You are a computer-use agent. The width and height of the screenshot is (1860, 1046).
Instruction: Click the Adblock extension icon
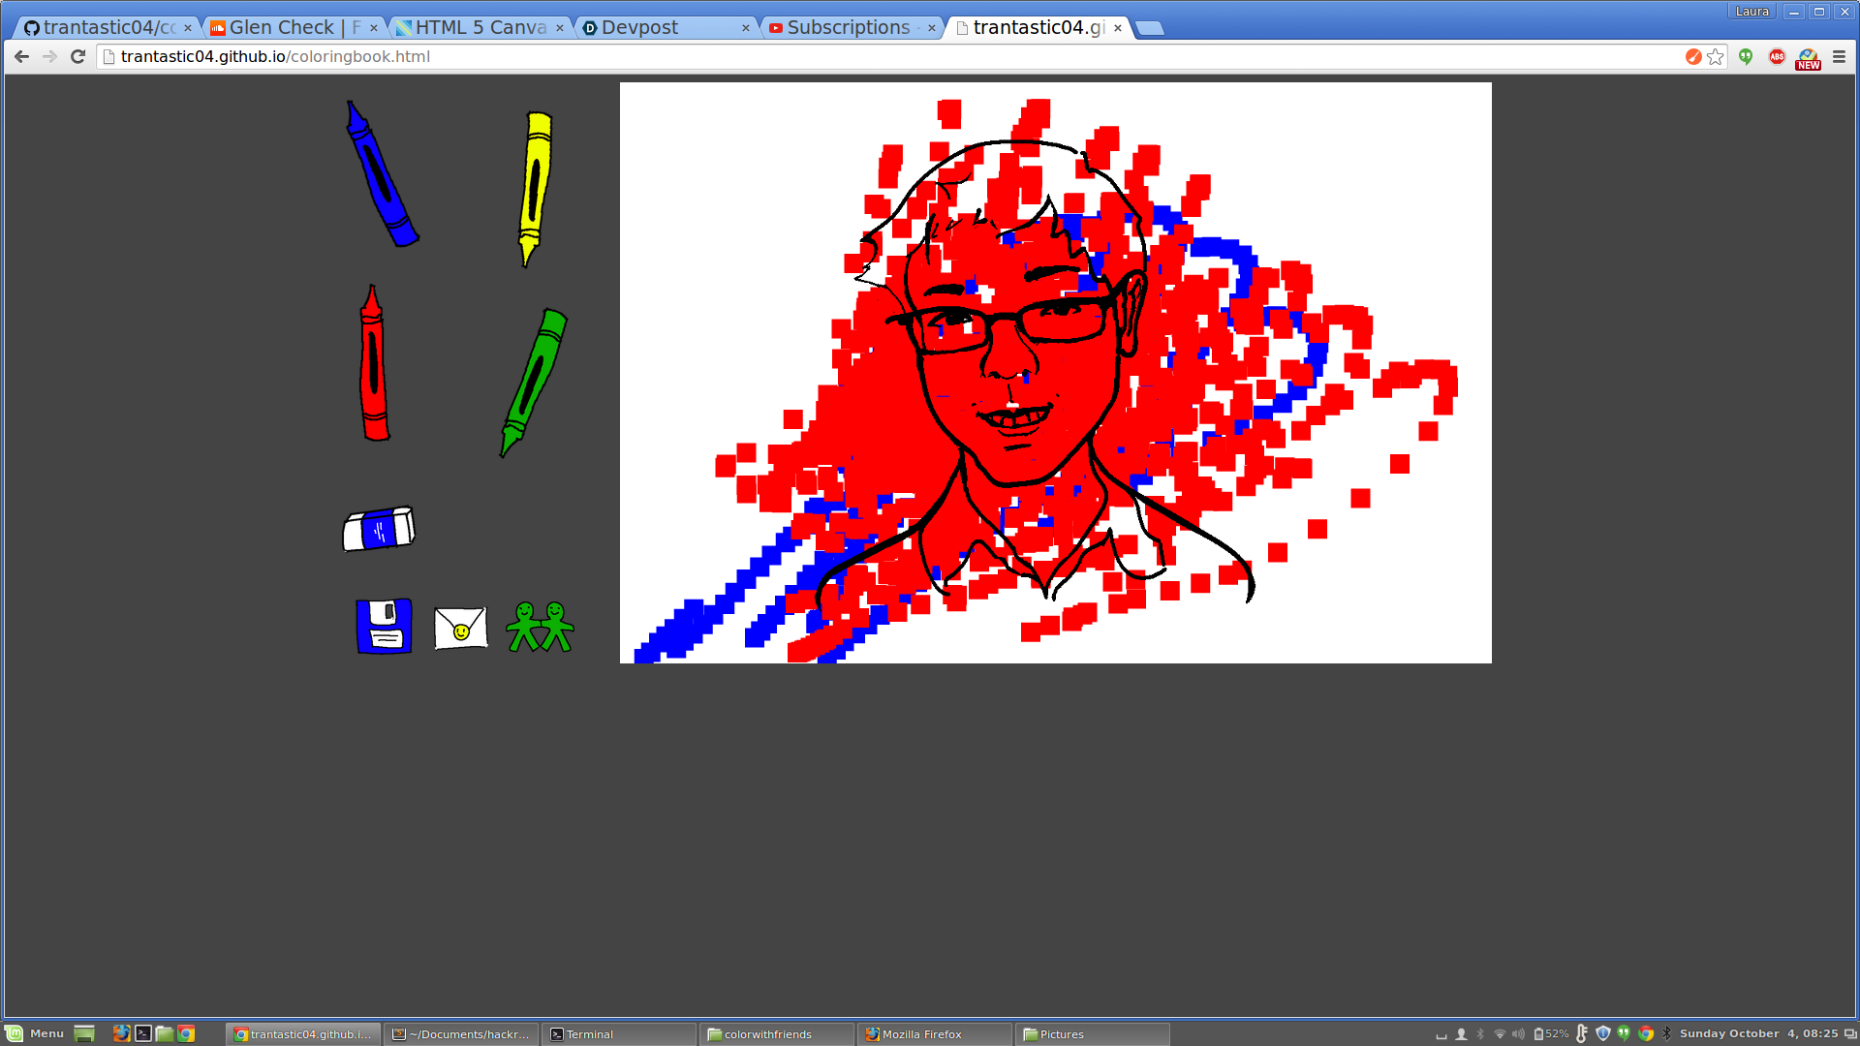point(1777,57)
